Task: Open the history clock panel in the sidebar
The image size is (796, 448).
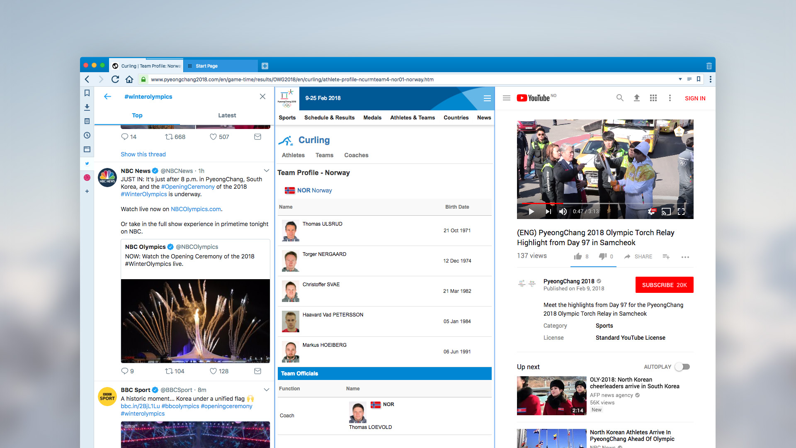Action: (87, 135)
